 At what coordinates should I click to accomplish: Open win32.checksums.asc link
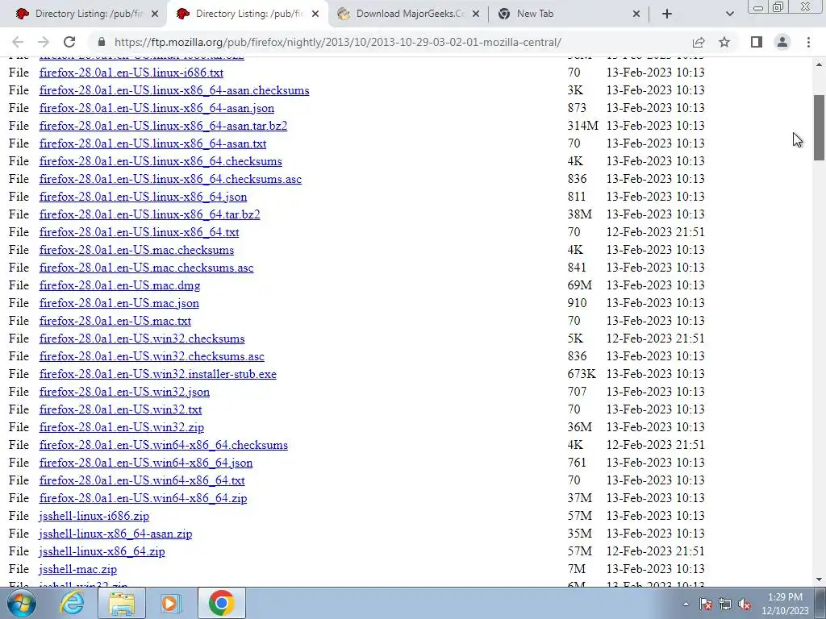(x=152, y=356)
